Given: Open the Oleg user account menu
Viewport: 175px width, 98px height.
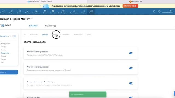Looking at the screenshot, I should click(x=168, y=11).
